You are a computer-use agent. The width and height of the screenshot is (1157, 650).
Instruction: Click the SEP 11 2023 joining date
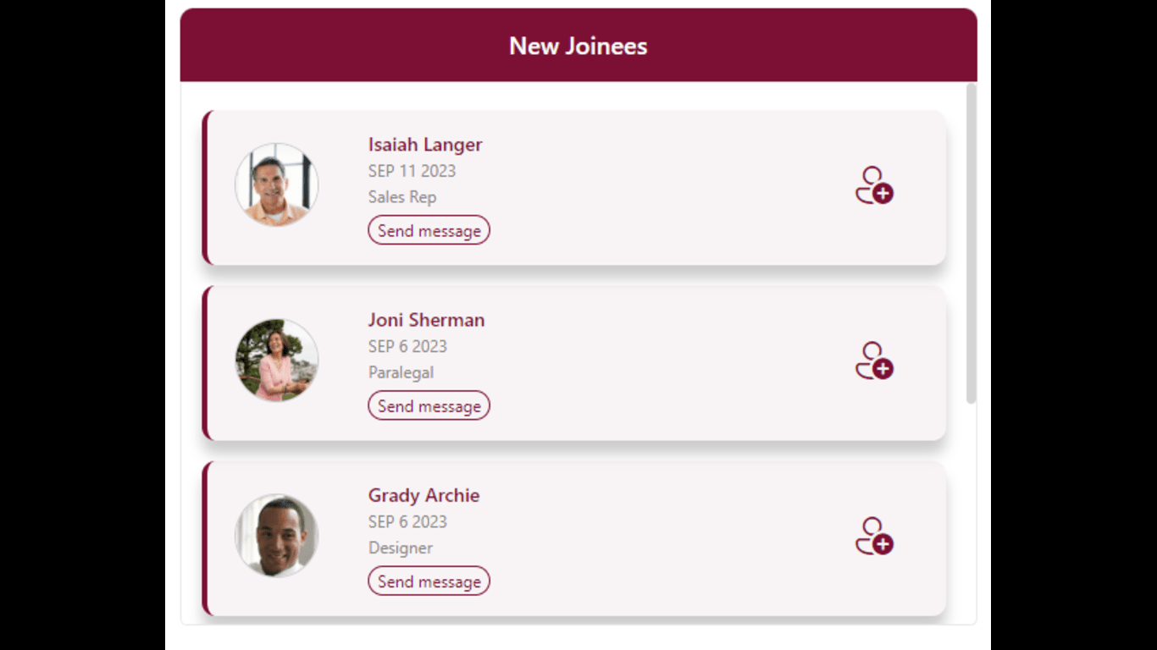click(x=412, y=171)
